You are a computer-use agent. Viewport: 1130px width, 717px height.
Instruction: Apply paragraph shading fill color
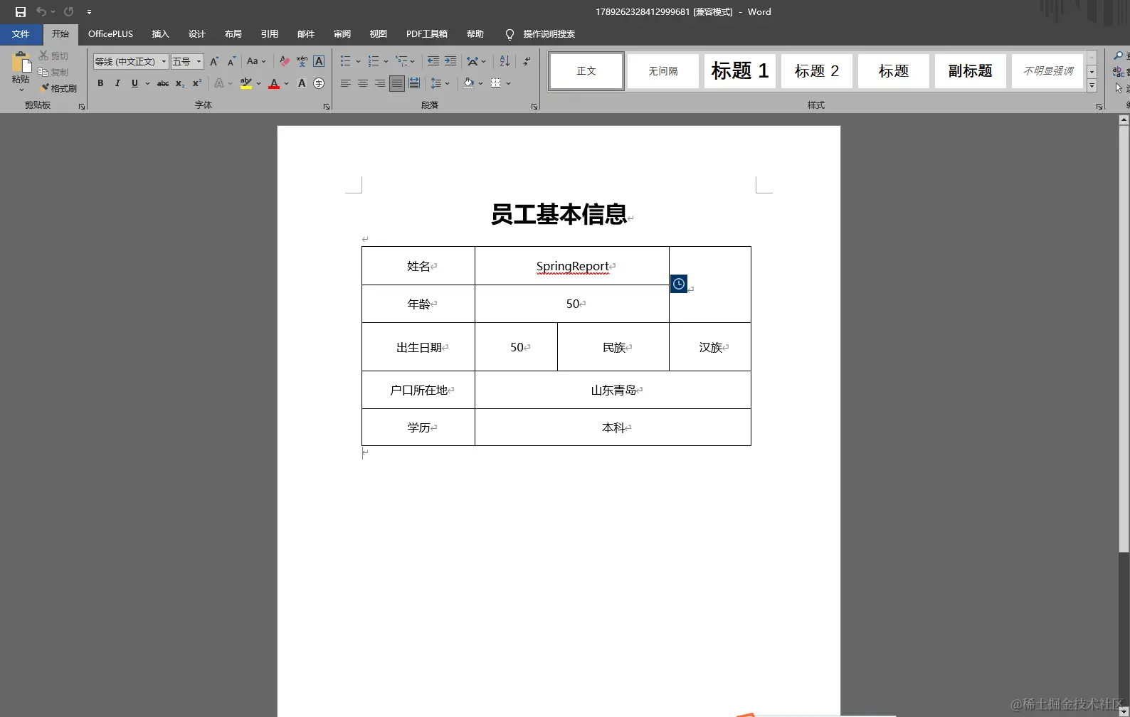[x=469, y=83]
